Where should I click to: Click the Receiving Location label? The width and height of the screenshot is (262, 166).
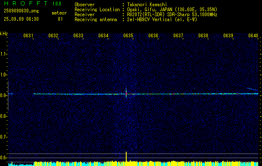point(97,10)
